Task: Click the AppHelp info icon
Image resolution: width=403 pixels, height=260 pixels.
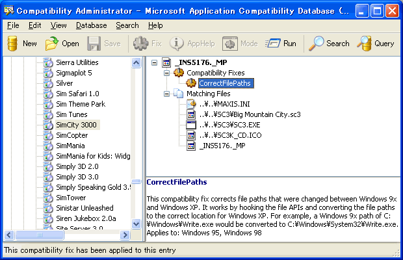Action: click(x=177, y=44)
